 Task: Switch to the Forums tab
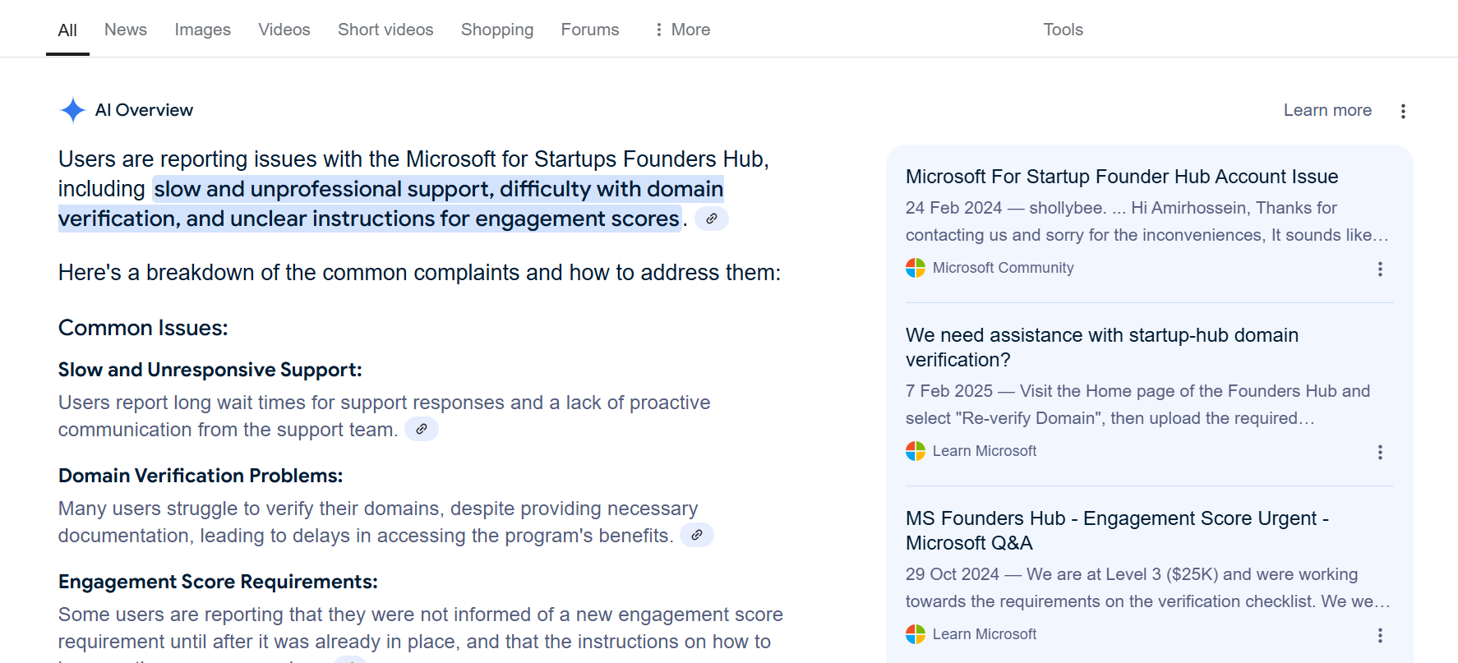pos(590,30)
